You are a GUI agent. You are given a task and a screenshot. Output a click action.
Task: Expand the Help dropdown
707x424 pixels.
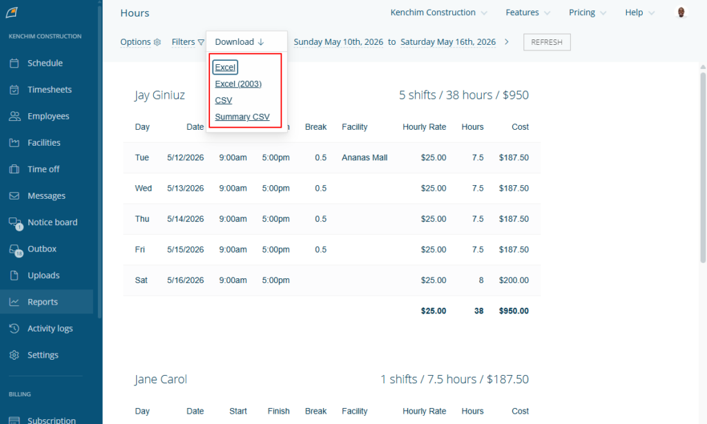pos(639,12)
